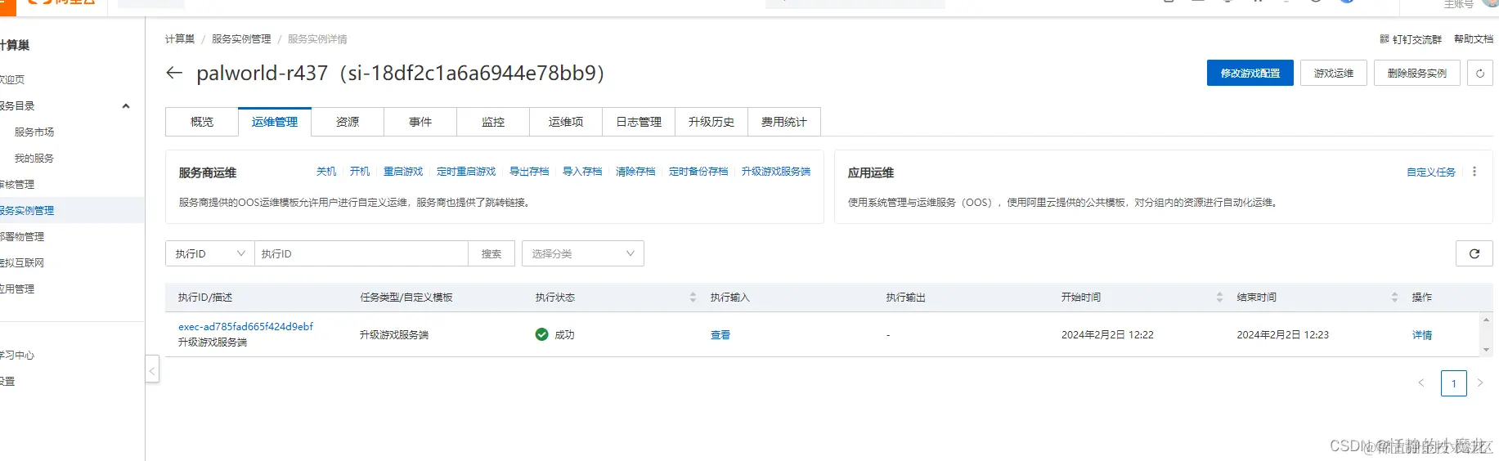Open 我的服务 in the sidebar
Viewport: 1499px width, 461px height.
coord(34,159)
